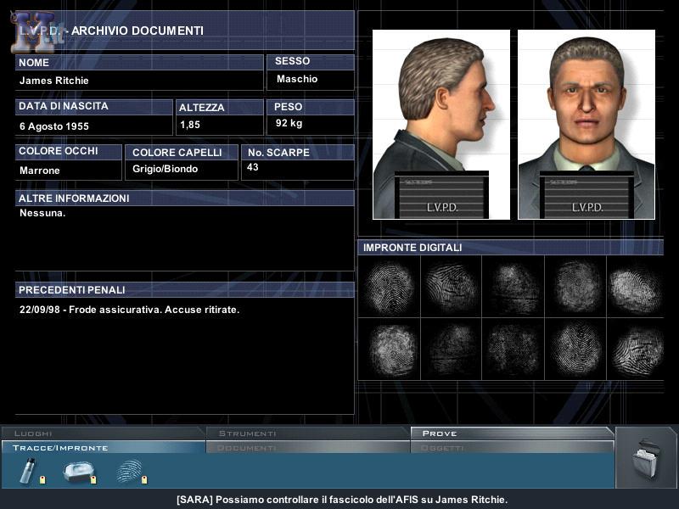The height and width of the screenshot is (509, 679).
Task: Select the first fingerprint in bottom row
Action: (x=389, y=349)
